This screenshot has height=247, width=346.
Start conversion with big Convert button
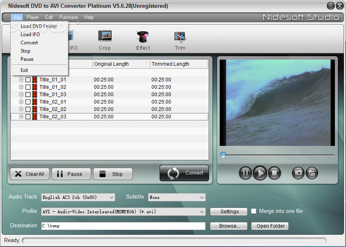(x=184, y=173)
